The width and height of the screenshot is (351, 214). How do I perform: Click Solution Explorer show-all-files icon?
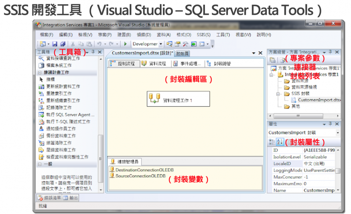click(282, 60)
